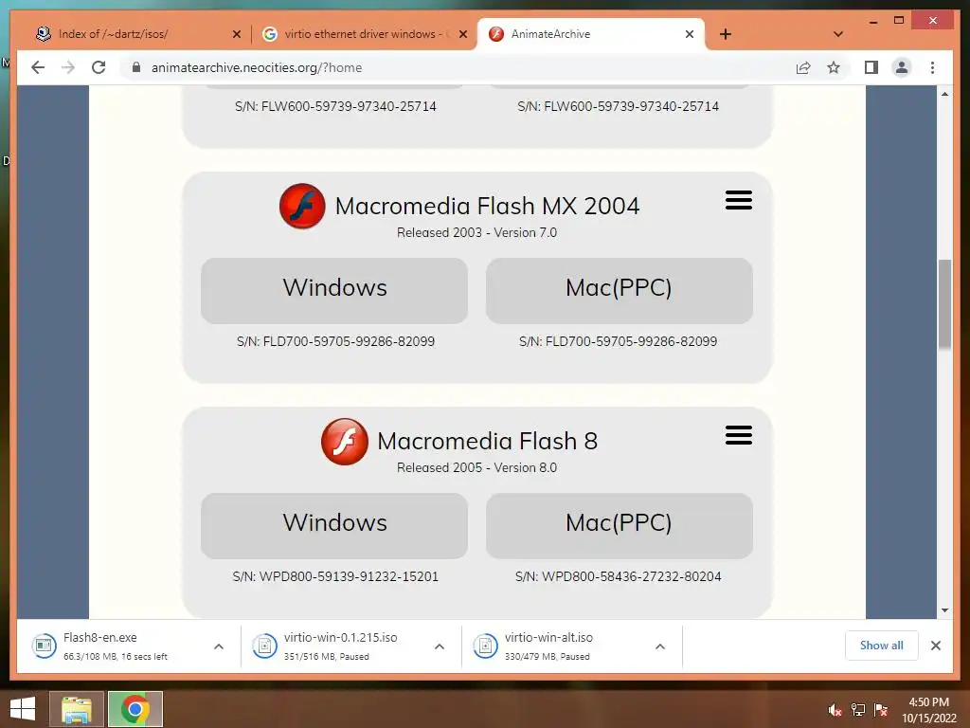Screen dimensions: 970x728
Task: Download Flash MX 2004 for Windows
Action: pos(334,290)
